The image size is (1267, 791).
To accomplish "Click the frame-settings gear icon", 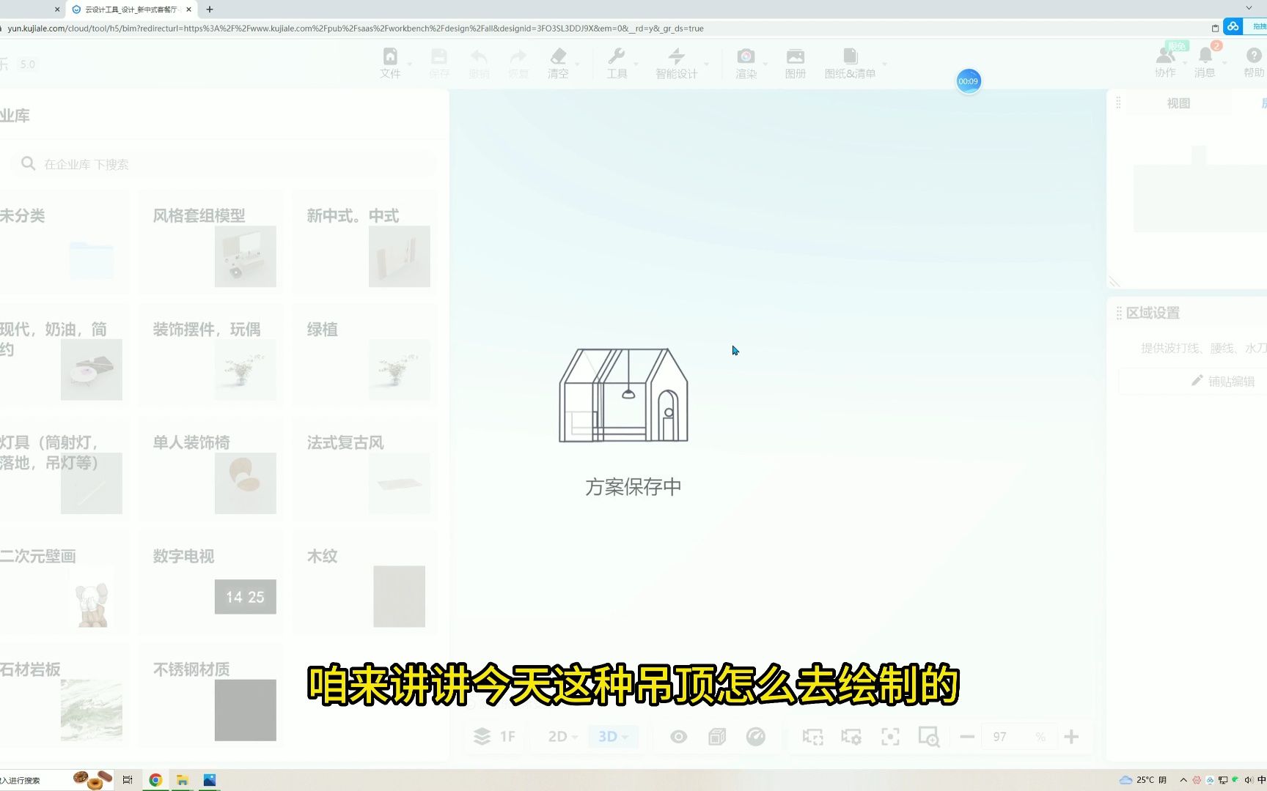I will (851, 736).
